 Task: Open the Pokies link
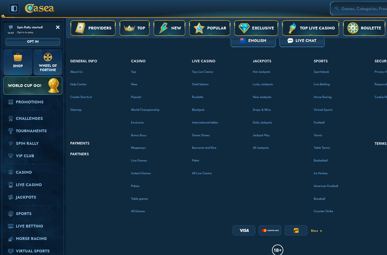[135, 186]
